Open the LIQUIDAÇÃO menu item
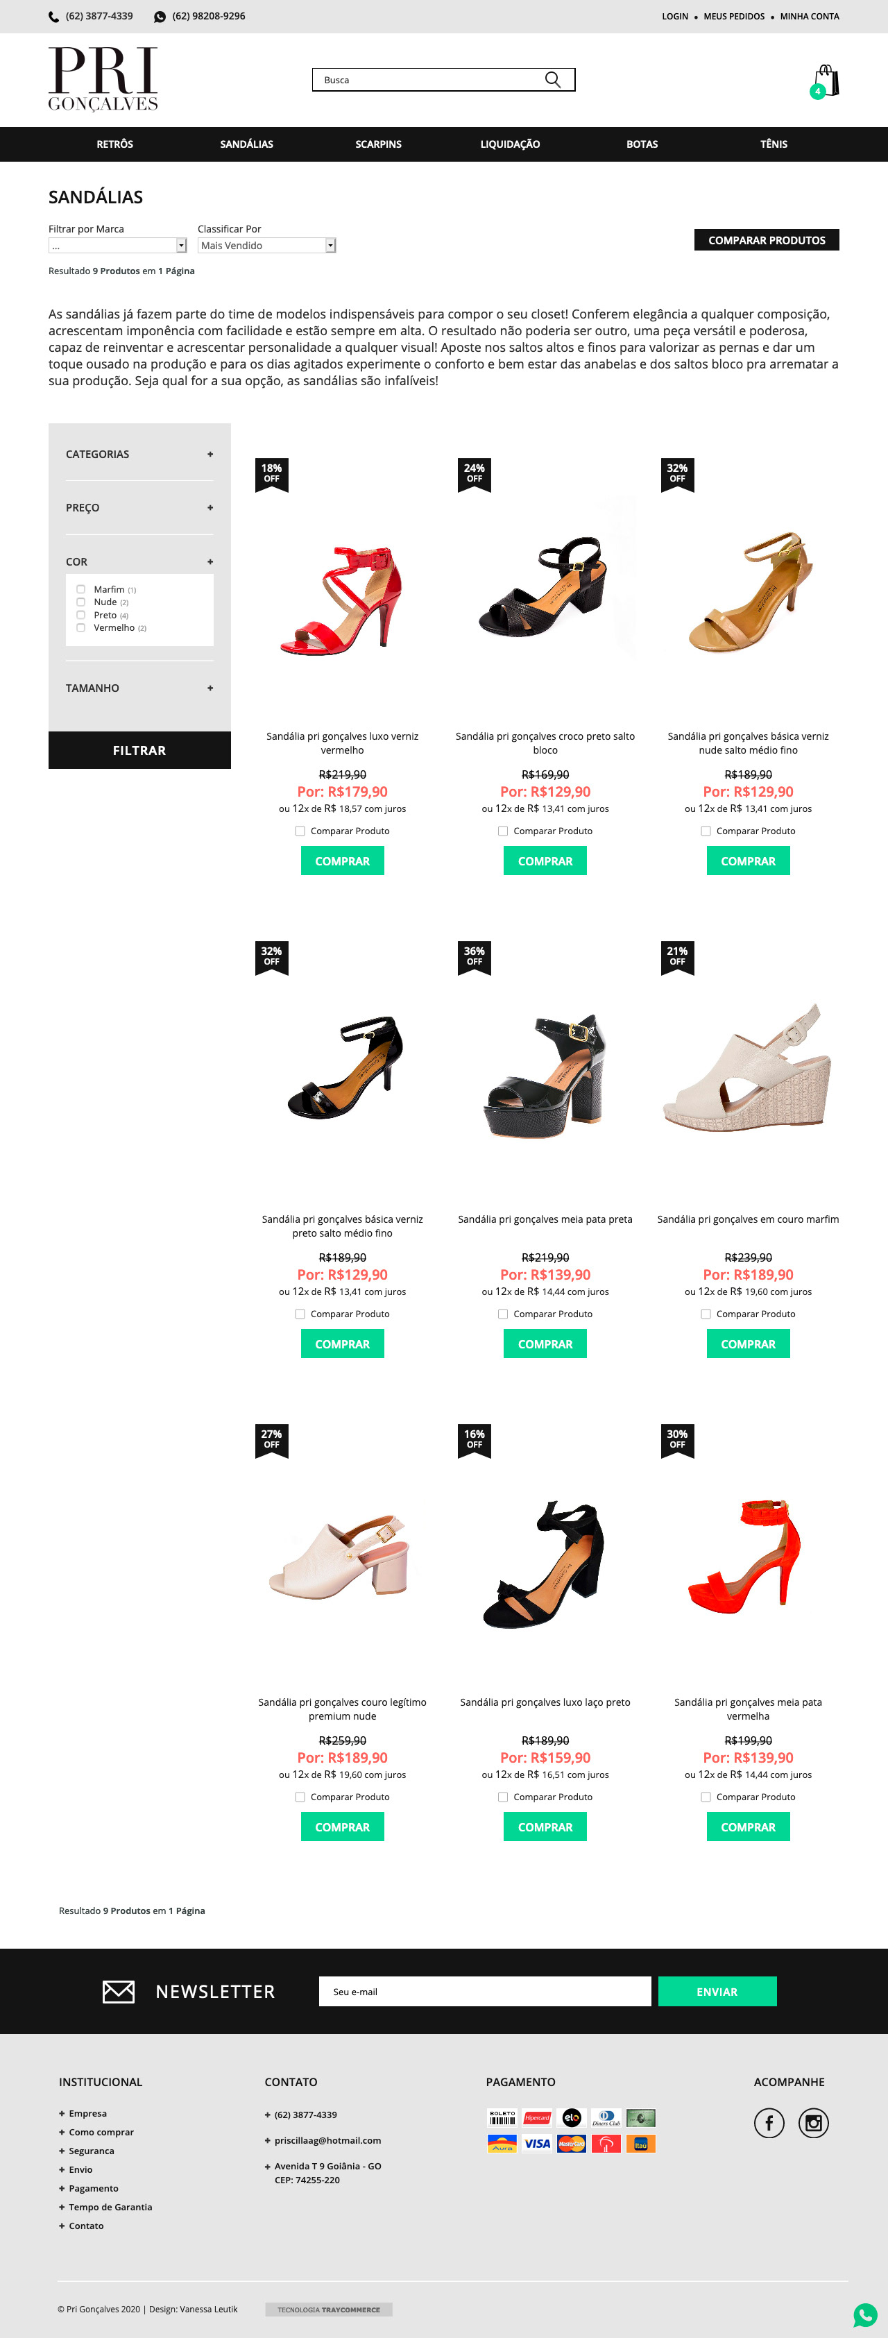 (510, 144)
